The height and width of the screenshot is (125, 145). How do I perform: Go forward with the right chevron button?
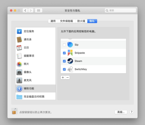pyautogui.click(x=31, y=10)
